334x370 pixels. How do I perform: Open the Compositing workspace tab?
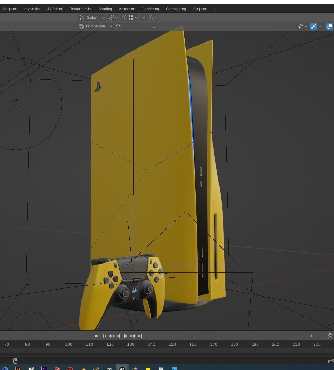click(x=176, y=9)
